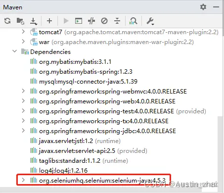Select log4j:log4j:1.2.16 dependency
This screenshot has width=224, height=193.
click(x=63, y=171)
